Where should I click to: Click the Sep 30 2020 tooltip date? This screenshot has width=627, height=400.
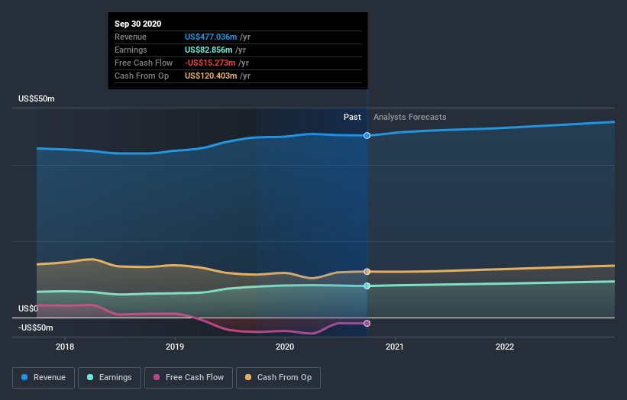pyautogui.click(x=138, y=24)
